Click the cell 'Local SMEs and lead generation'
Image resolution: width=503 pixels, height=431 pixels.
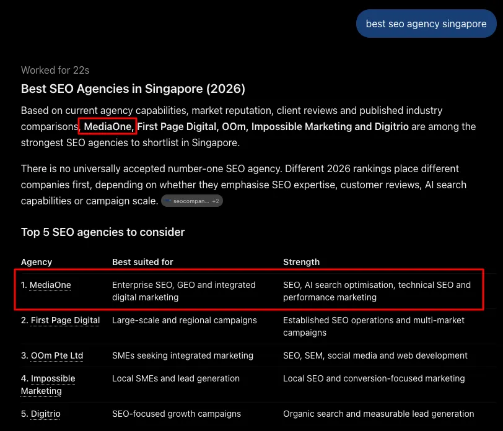(x=176, y=378)
